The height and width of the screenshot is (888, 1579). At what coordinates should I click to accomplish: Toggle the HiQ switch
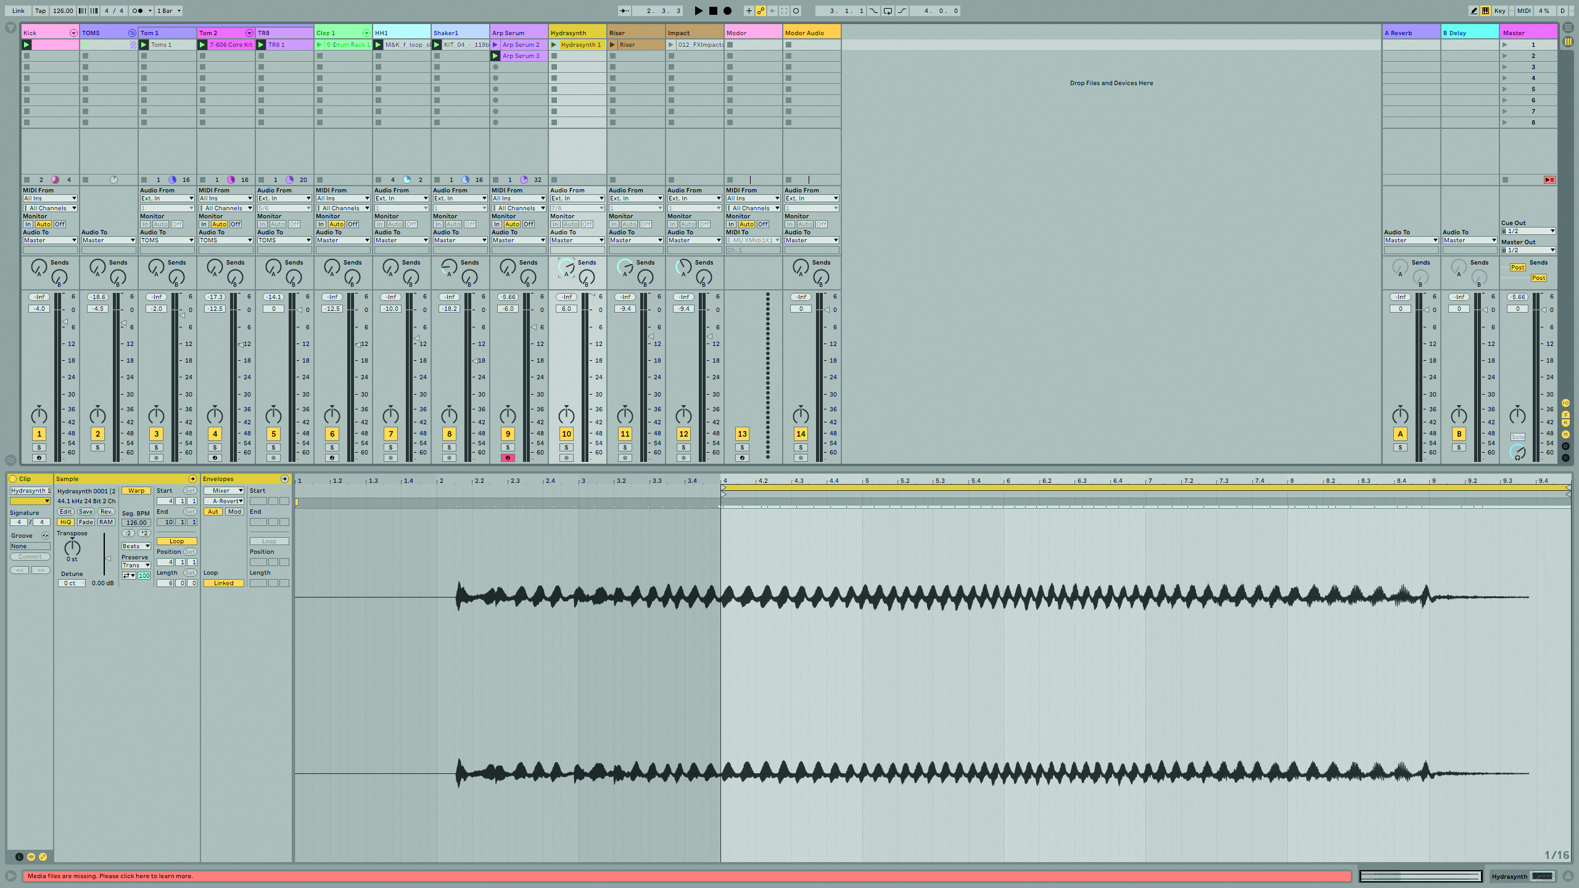point(65,522)
